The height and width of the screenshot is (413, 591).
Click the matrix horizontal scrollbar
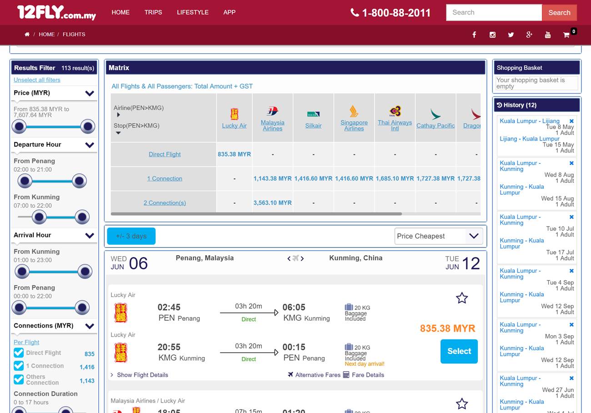pos(256,213)
